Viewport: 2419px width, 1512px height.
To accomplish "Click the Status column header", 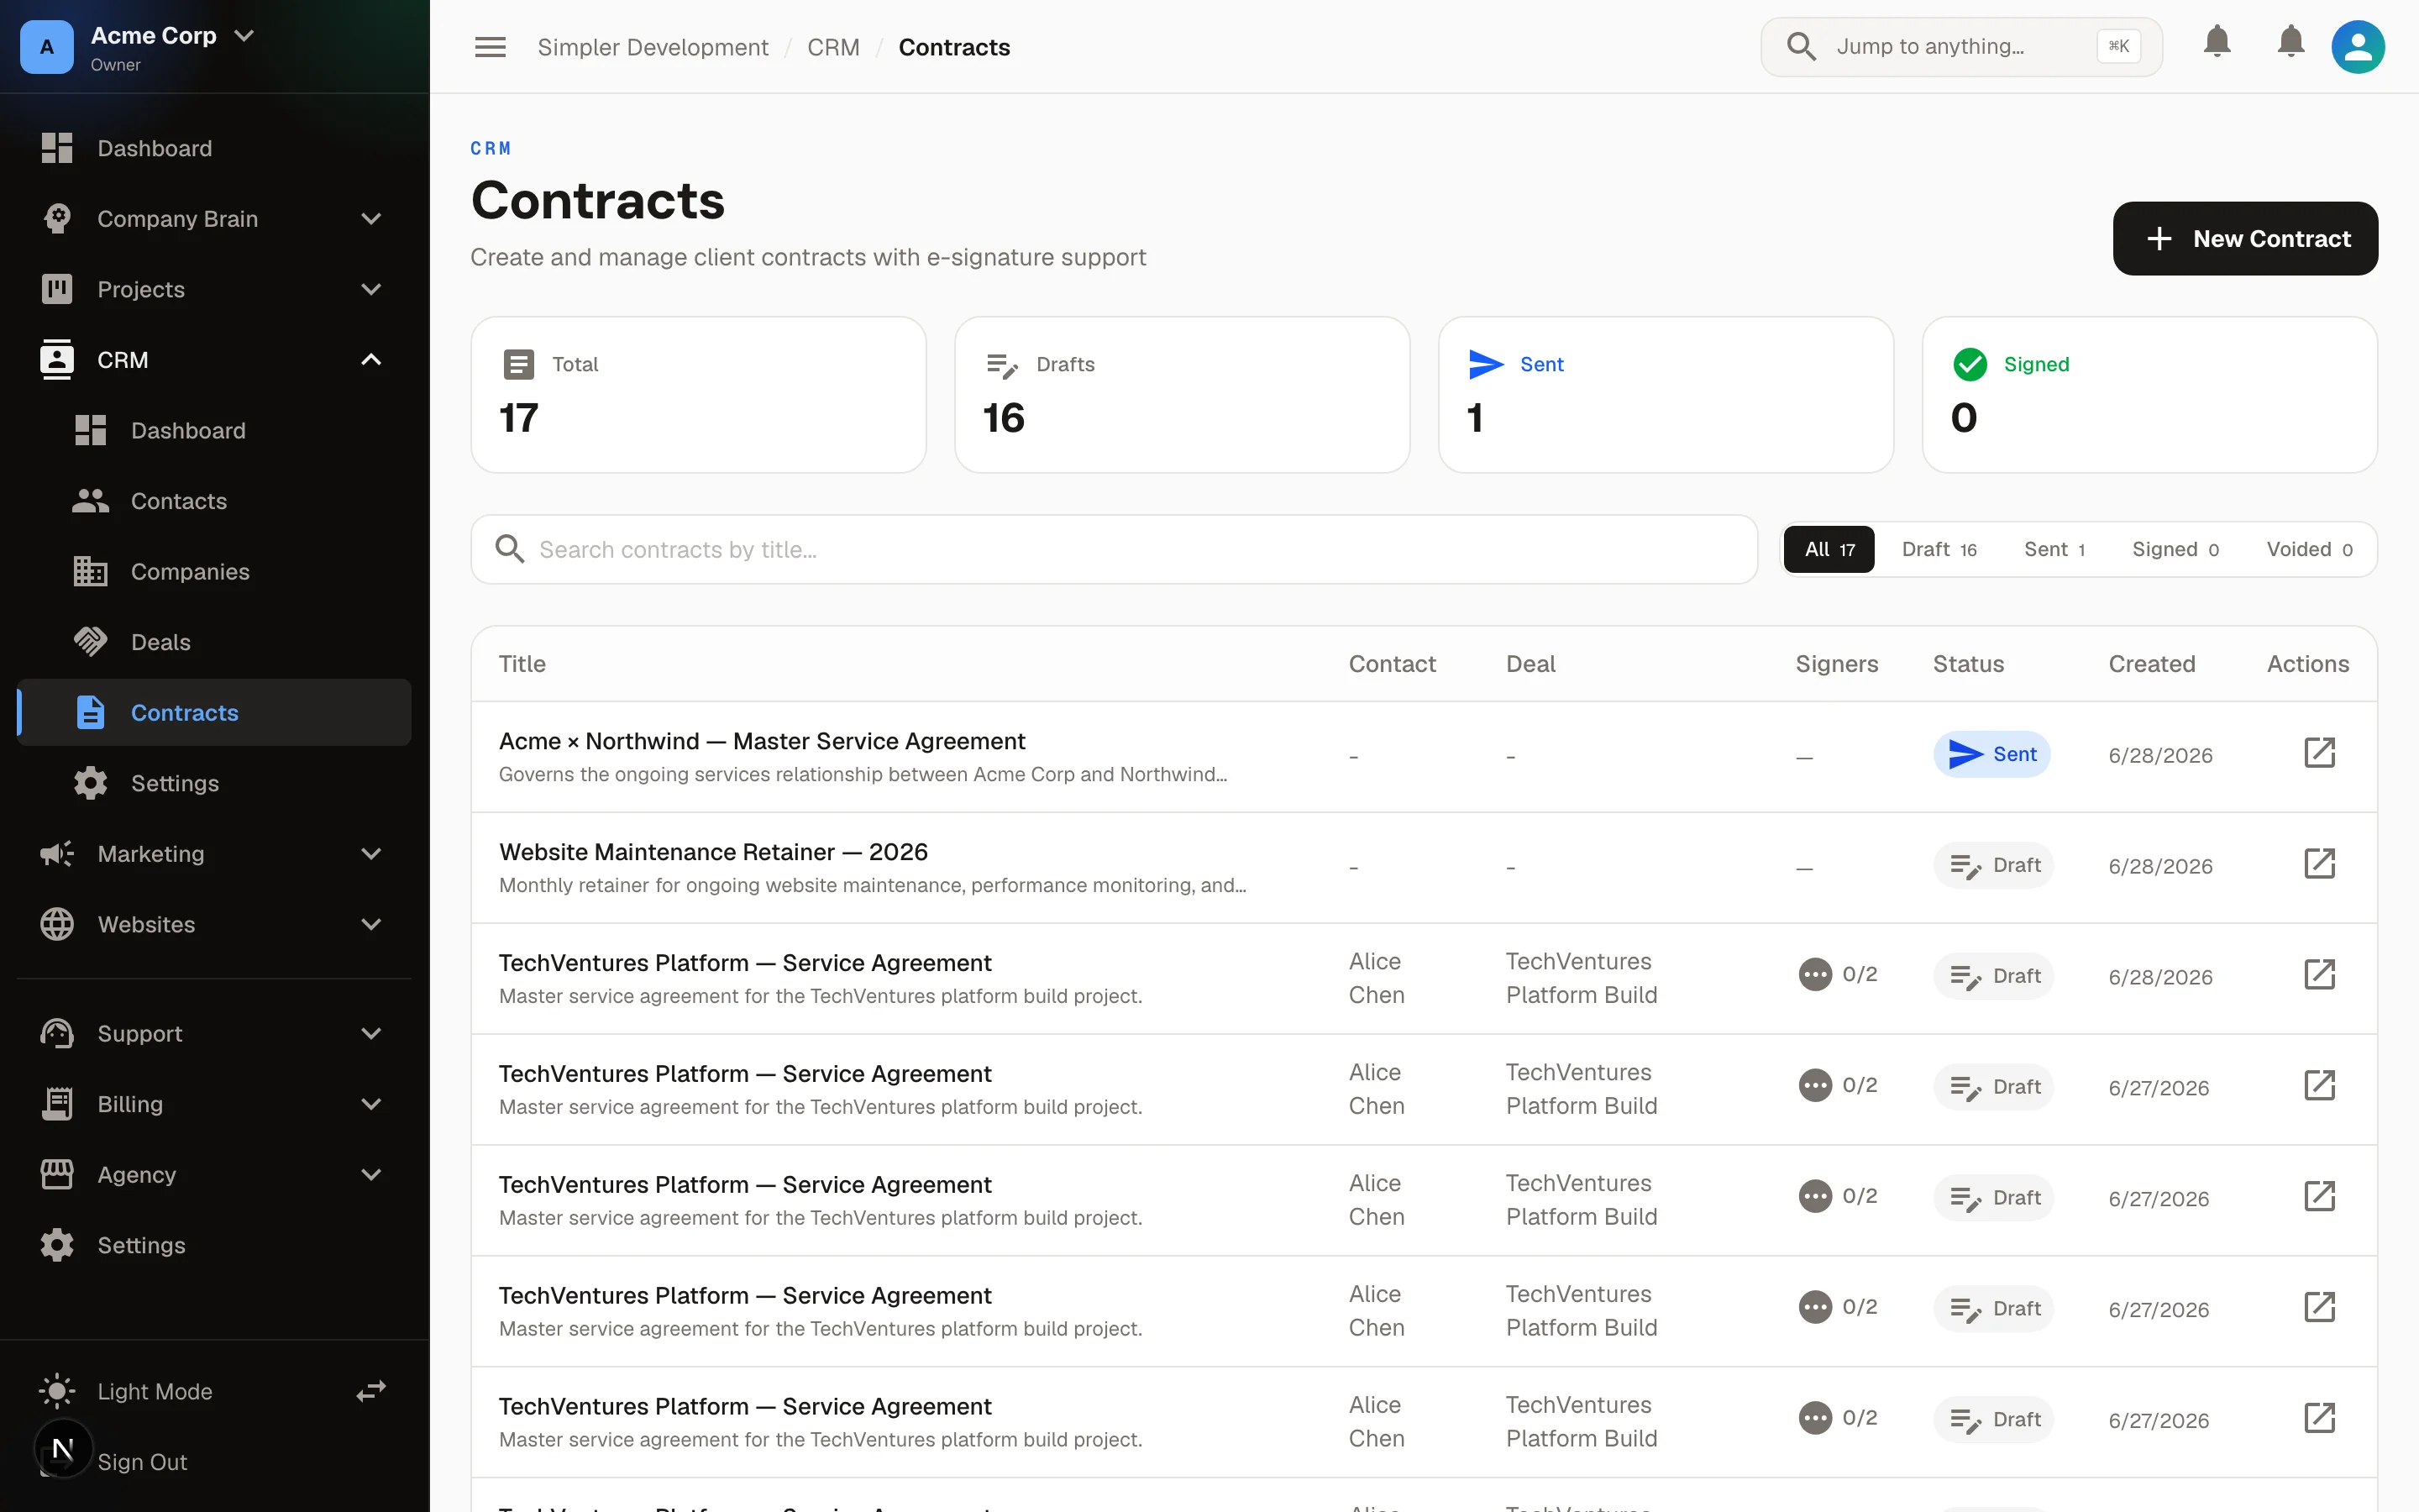I will (1968, 664).
